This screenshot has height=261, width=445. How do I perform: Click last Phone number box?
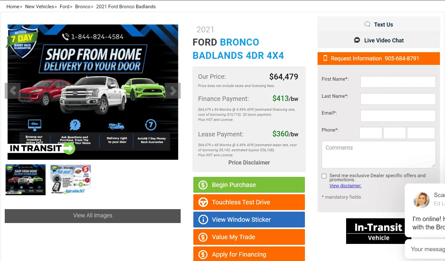point(421,133)
